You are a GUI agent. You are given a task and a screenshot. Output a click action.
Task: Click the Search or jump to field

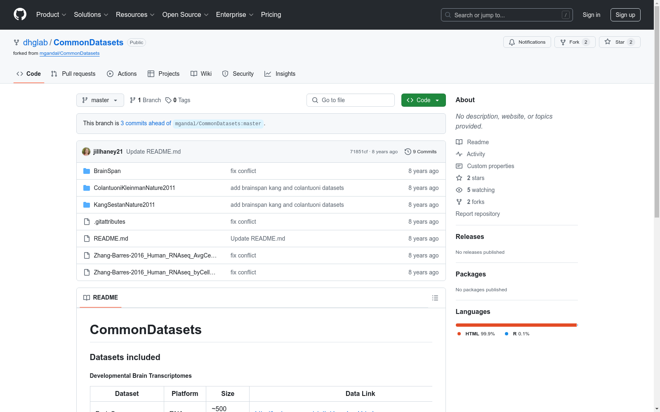[507, 15]
